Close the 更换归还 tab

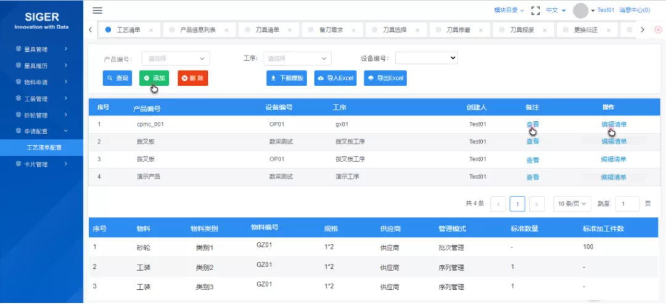tap(609, 30)
